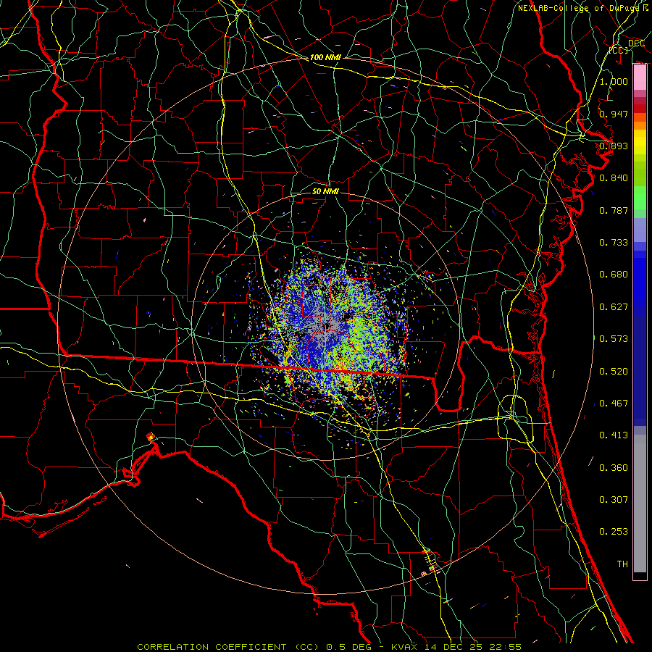Pick the 0.733 scale label

(614, 243)
